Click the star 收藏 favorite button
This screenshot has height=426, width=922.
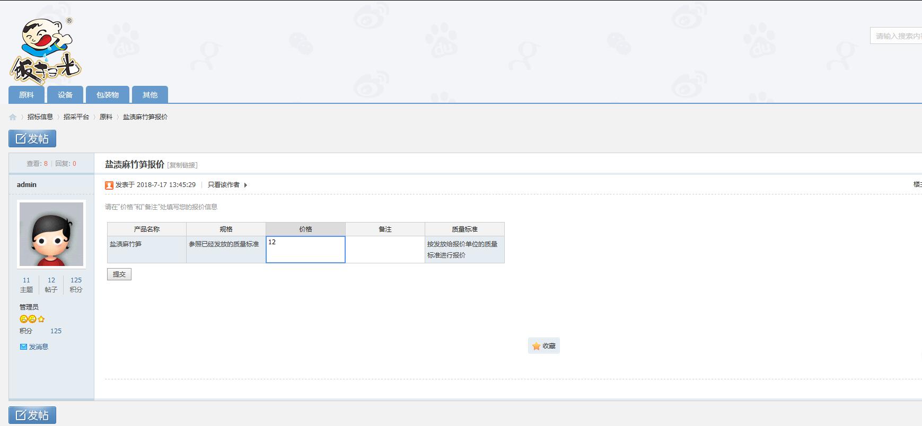click(543, 346)
